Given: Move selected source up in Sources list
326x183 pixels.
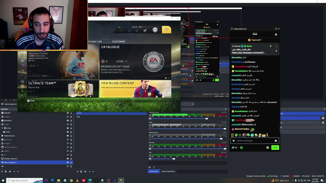Looking at the screenshot, I should pyautogui.click(x=14, y=172).
